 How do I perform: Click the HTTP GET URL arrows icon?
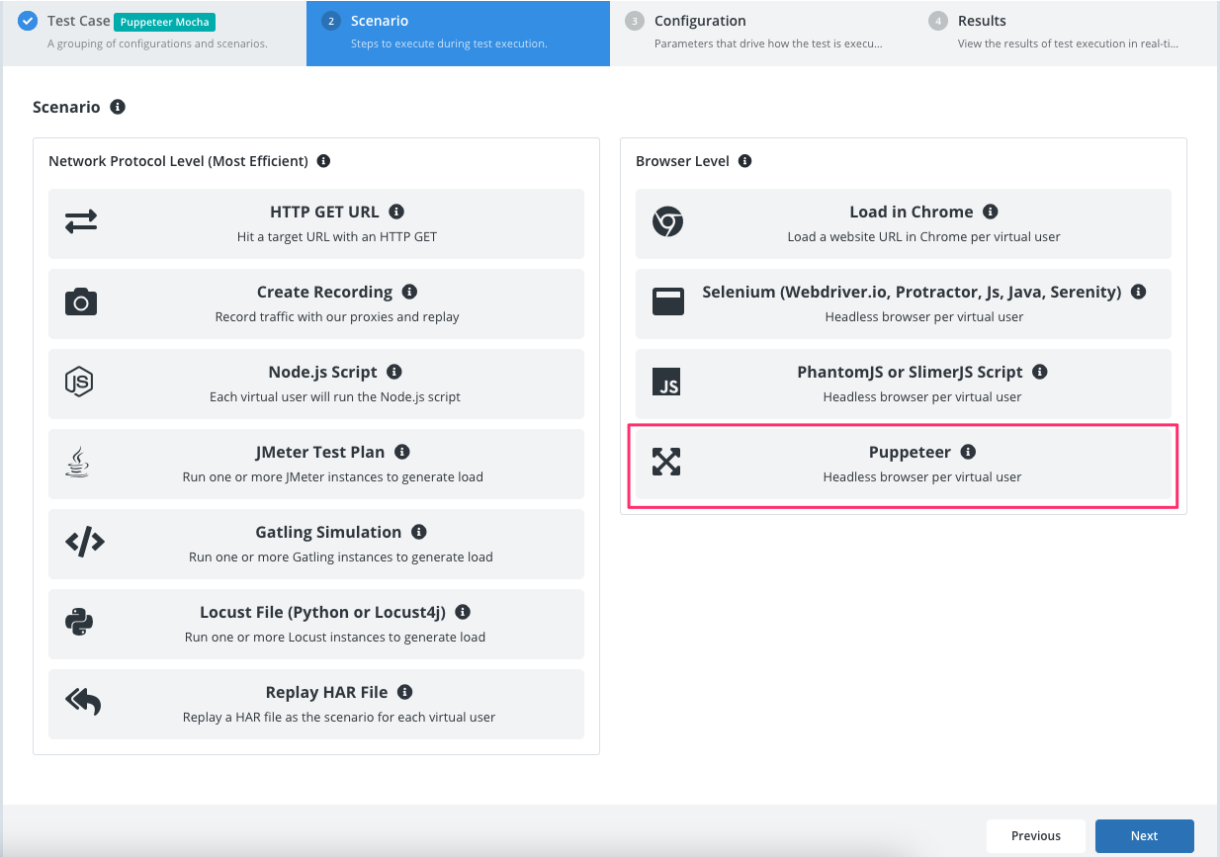(x=81, y=222)
